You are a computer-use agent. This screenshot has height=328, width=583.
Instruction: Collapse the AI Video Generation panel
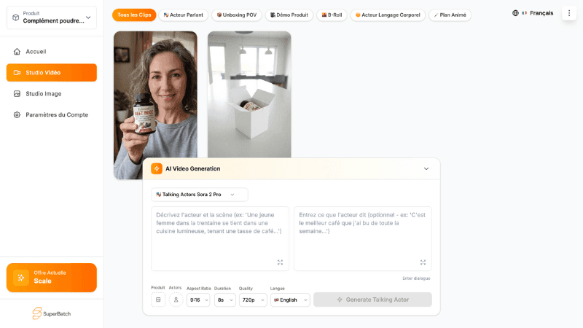point(426,168)
